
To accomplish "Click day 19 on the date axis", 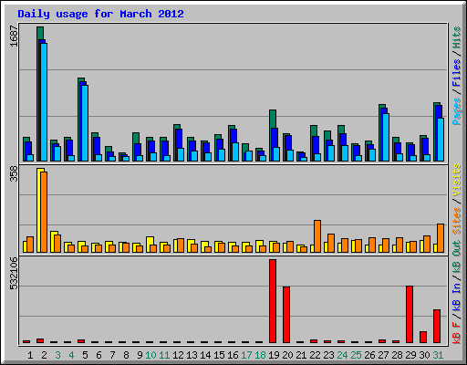I will [x=274, y=355].
